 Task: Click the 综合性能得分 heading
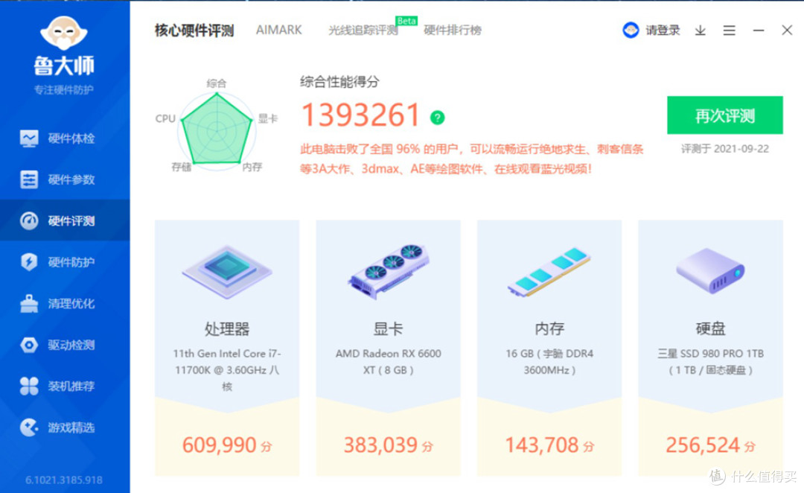click(339, 82)
